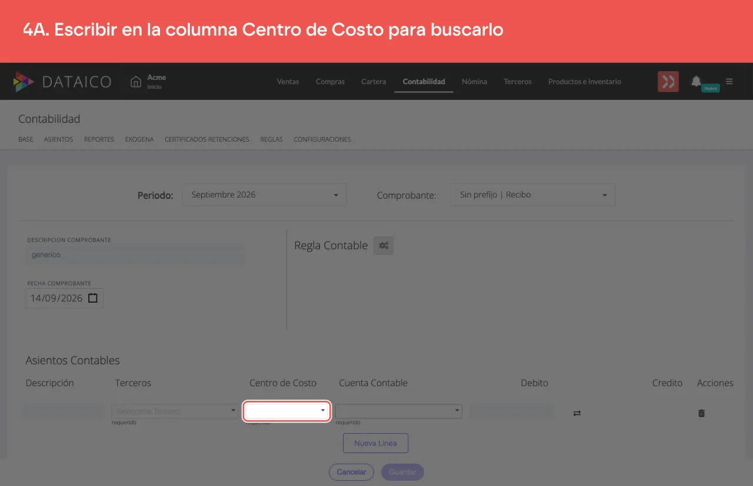
Task: Open the hamburger menu icon
Action: (729, 82)
